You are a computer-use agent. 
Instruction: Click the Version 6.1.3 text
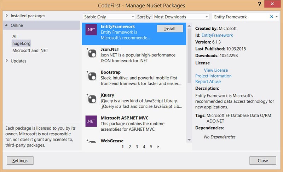[x=208, y=42]
